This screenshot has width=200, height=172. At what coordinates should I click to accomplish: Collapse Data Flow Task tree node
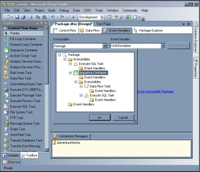coord(81,86)
